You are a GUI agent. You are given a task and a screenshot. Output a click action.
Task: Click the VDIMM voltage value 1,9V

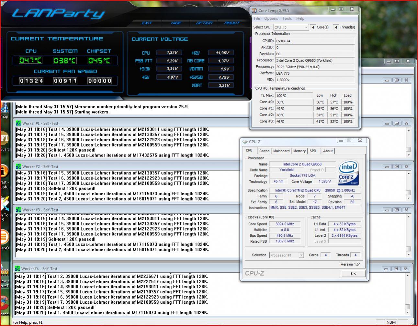[x=221, y=69]
